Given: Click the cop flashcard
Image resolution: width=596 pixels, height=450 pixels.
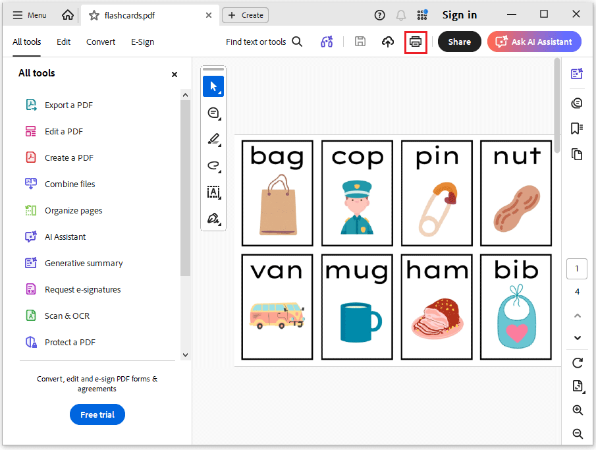Looking at the screenshot, I should 357,193.
